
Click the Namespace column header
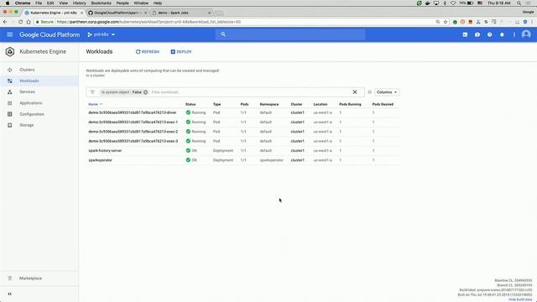click(x=269, y=104)
